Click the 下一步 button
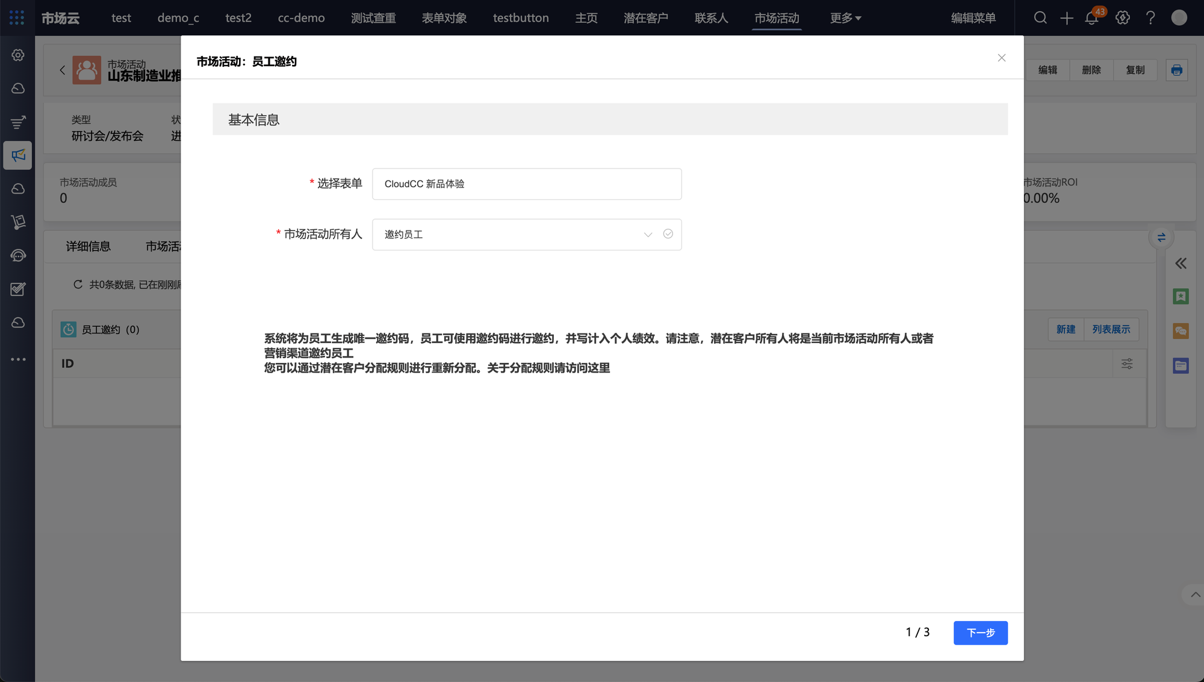Viewport: 1204px width, 682px height. pos(980,633)
